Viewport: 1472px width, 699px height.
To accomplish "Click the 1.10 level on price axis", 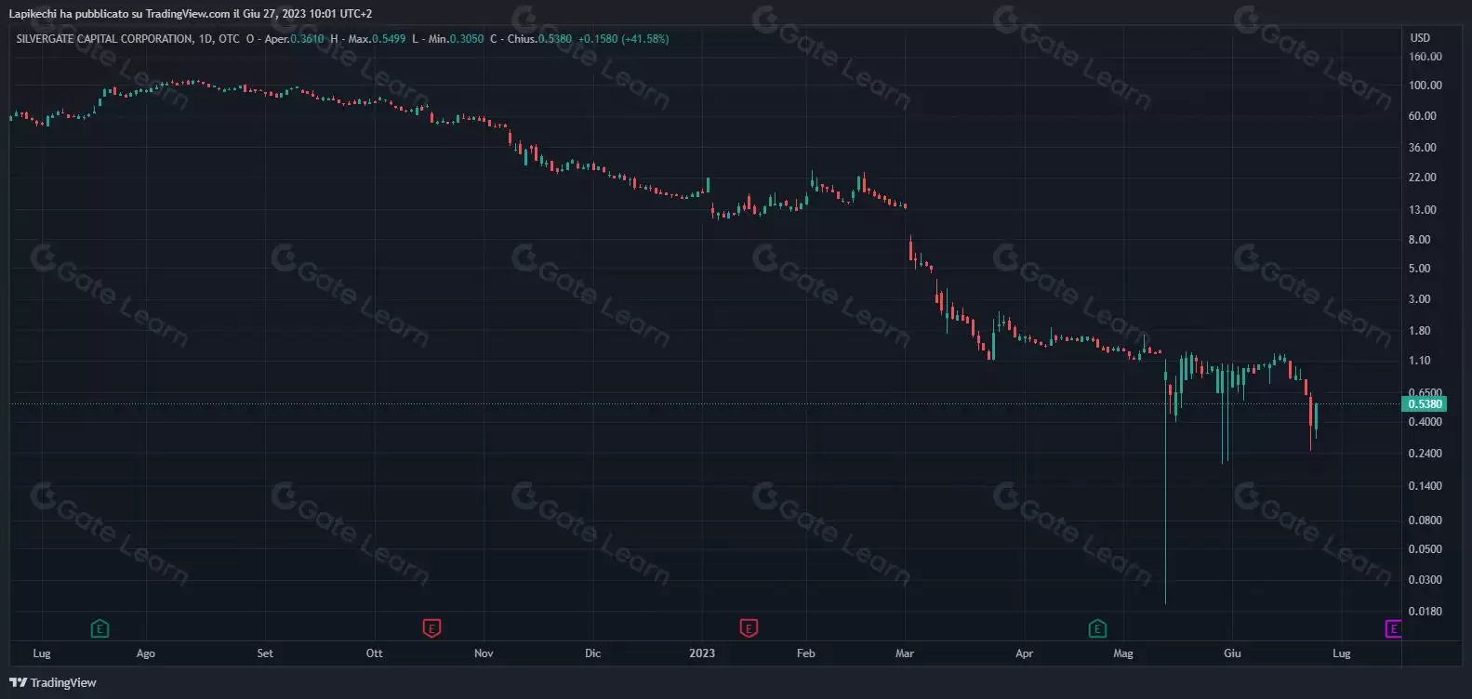I will click(x=1419, y=361).
